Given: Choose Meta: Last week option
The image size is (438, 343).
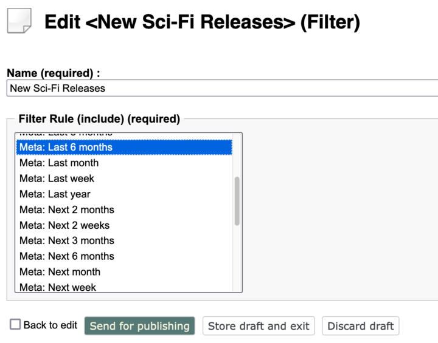Looking at the screenshot, I should [x=124, y=178].
